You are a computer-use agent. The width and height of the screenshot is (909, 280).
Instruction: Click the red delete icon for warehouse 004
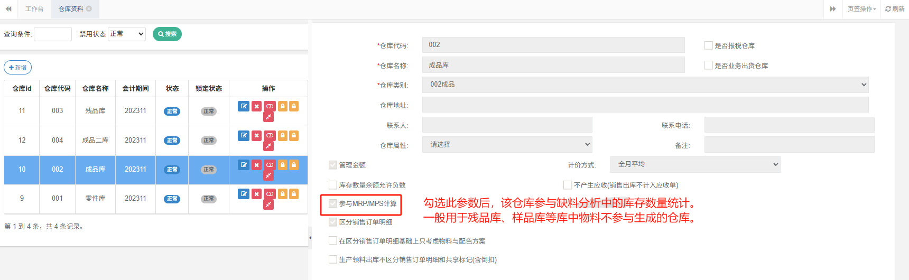click(x=256, y=136)
